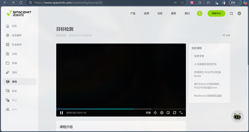Viewport: 249px width, 132px height.
Task: Enter fullscreen with the expand arrows icon
Action: pos(181,113)
